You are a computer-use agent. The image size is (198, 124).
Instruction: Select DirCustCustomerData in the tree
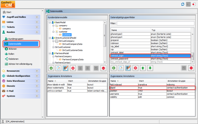pos(72,50)
